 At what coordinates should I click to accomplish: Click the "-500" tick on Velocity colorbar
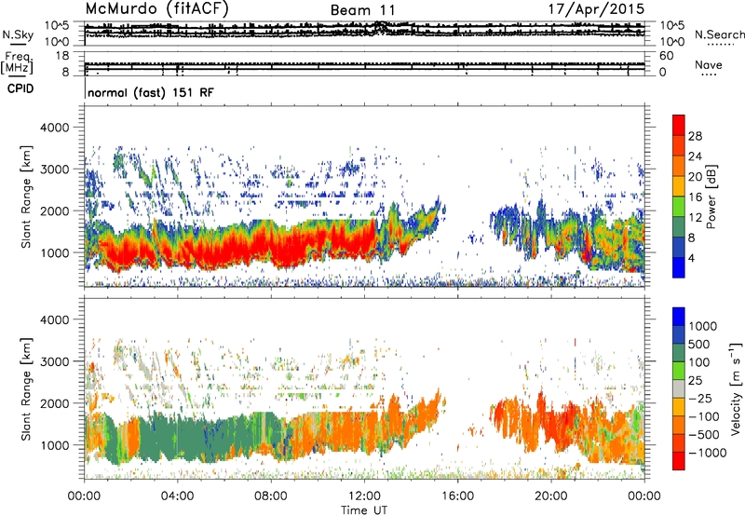pos(704,435)
